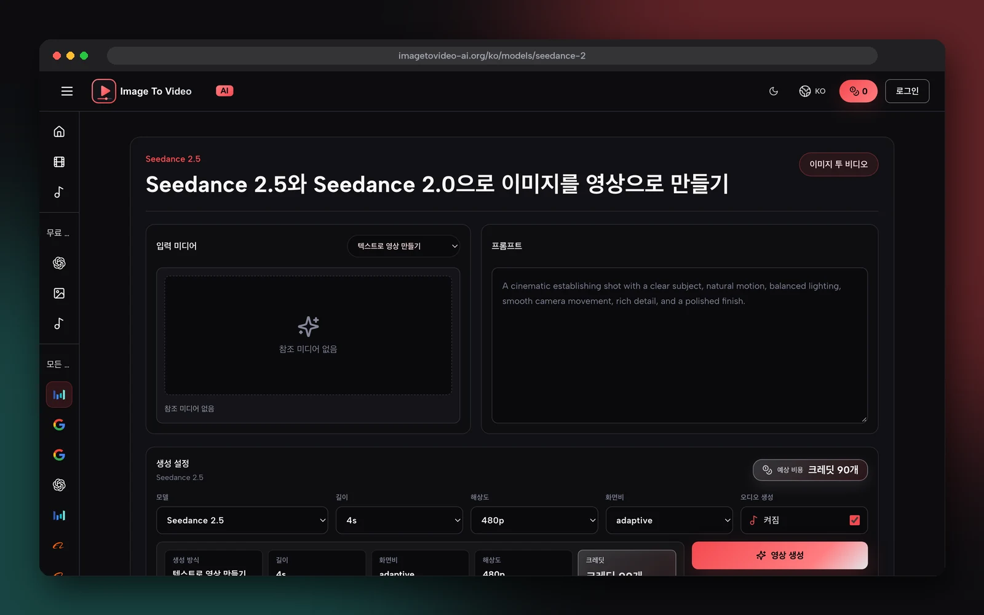The image size is (984, 615).
Task: Click music note icon below image icon
Action: click(59, 323)
